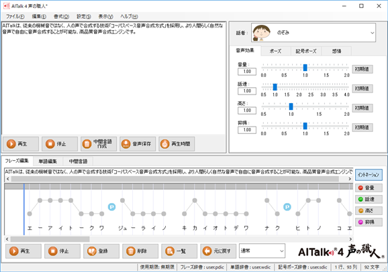Reset 高さ with its 初期値 button
The image size is (388, 272).
362,108
